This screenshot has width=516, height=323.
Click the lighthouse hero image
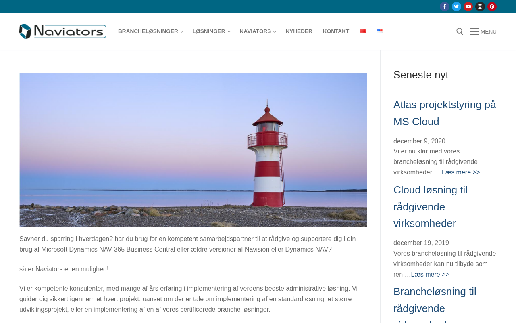pyautogui.click(x=193, y=150)
